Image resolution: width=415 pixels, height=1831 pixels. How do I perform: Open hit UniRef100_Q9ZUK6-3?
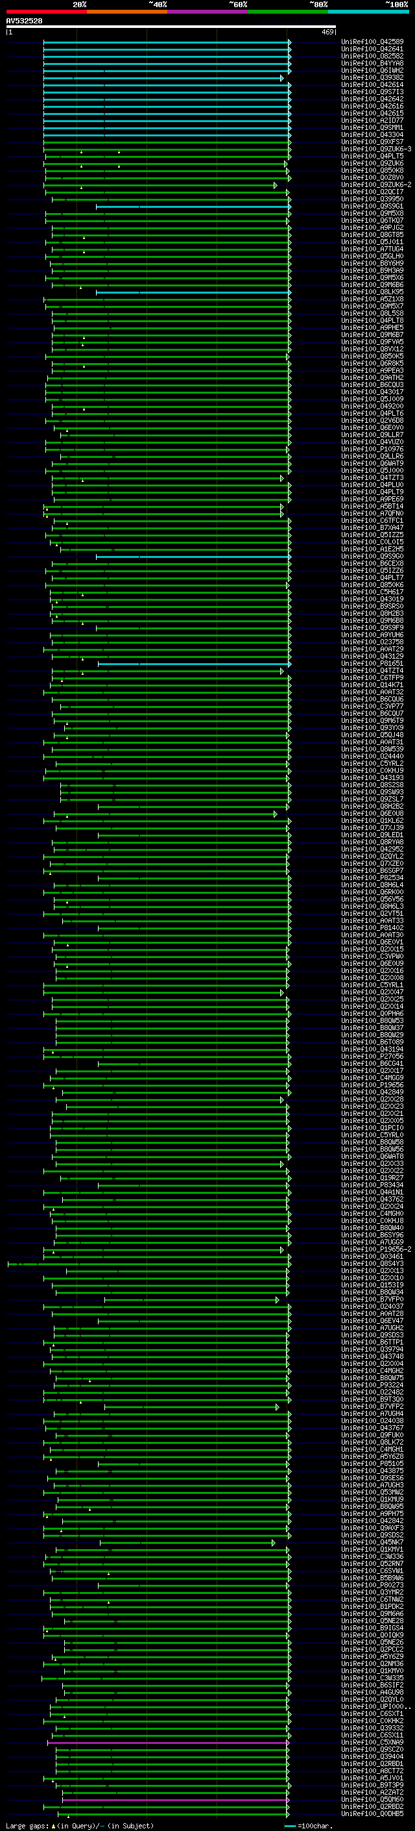click(376, 149)
